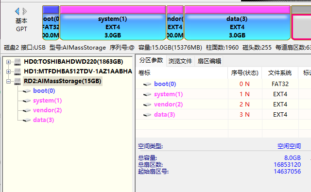Sort by the 序号(状态) column header

coord(245,73)
